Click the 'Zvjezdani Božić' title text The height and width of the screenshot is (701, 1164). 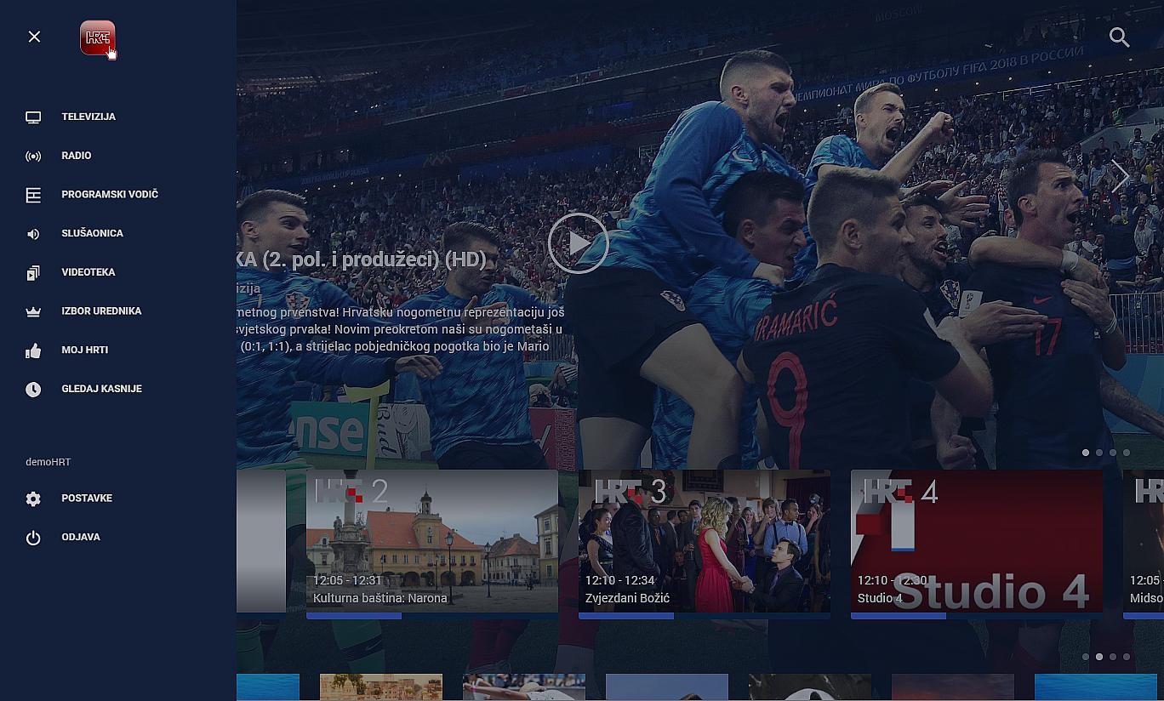pos(627,598)
